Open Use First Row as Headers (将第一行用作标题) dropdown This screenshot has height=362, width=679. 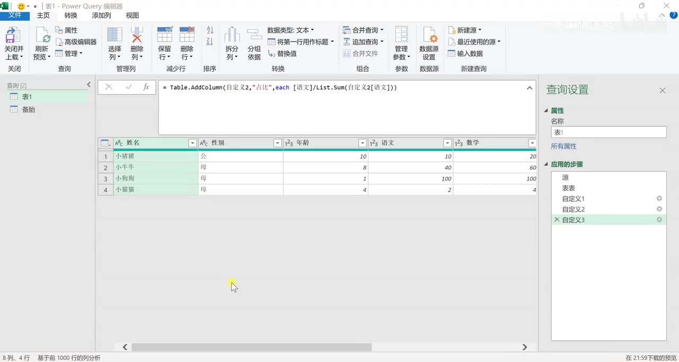pyautogui.click(x=301, y=42)
